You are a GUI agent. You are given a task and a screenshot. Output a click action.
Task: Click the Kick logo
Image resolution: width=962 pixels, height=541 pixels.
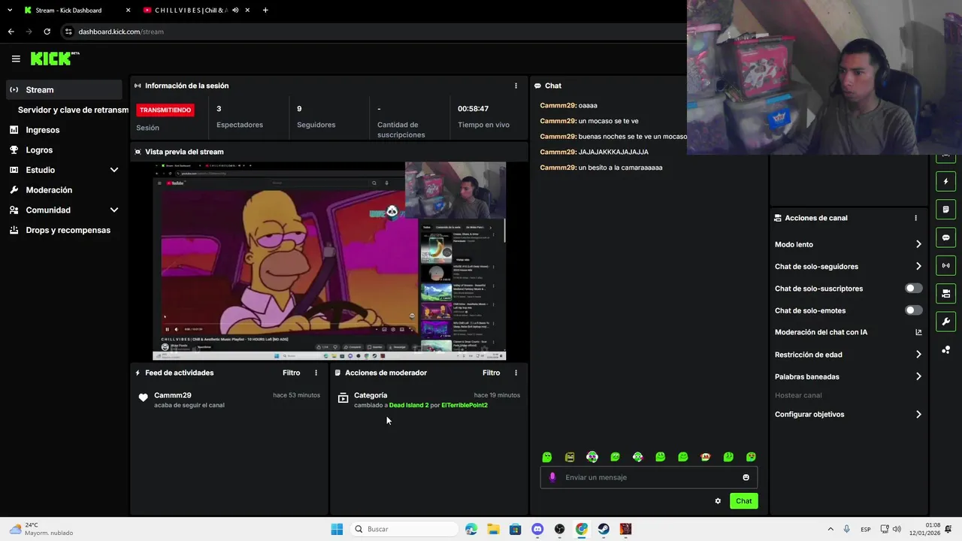[55, 59]
